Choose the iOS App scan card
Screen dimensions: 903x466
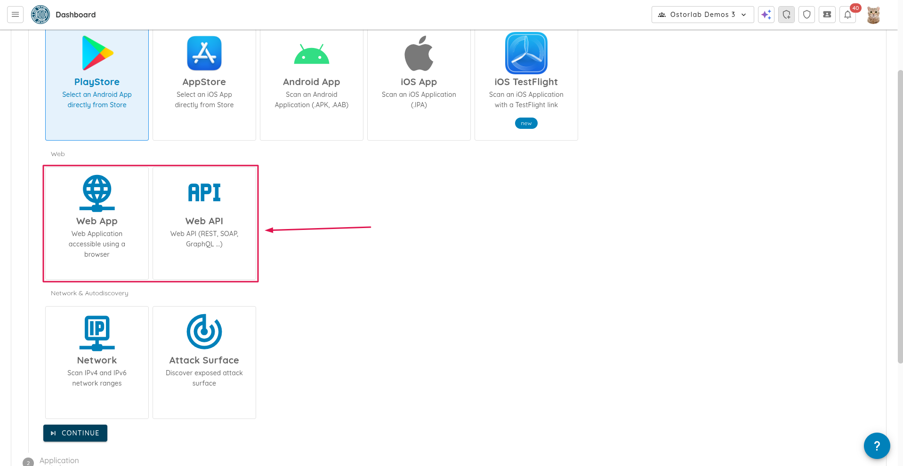419,85
